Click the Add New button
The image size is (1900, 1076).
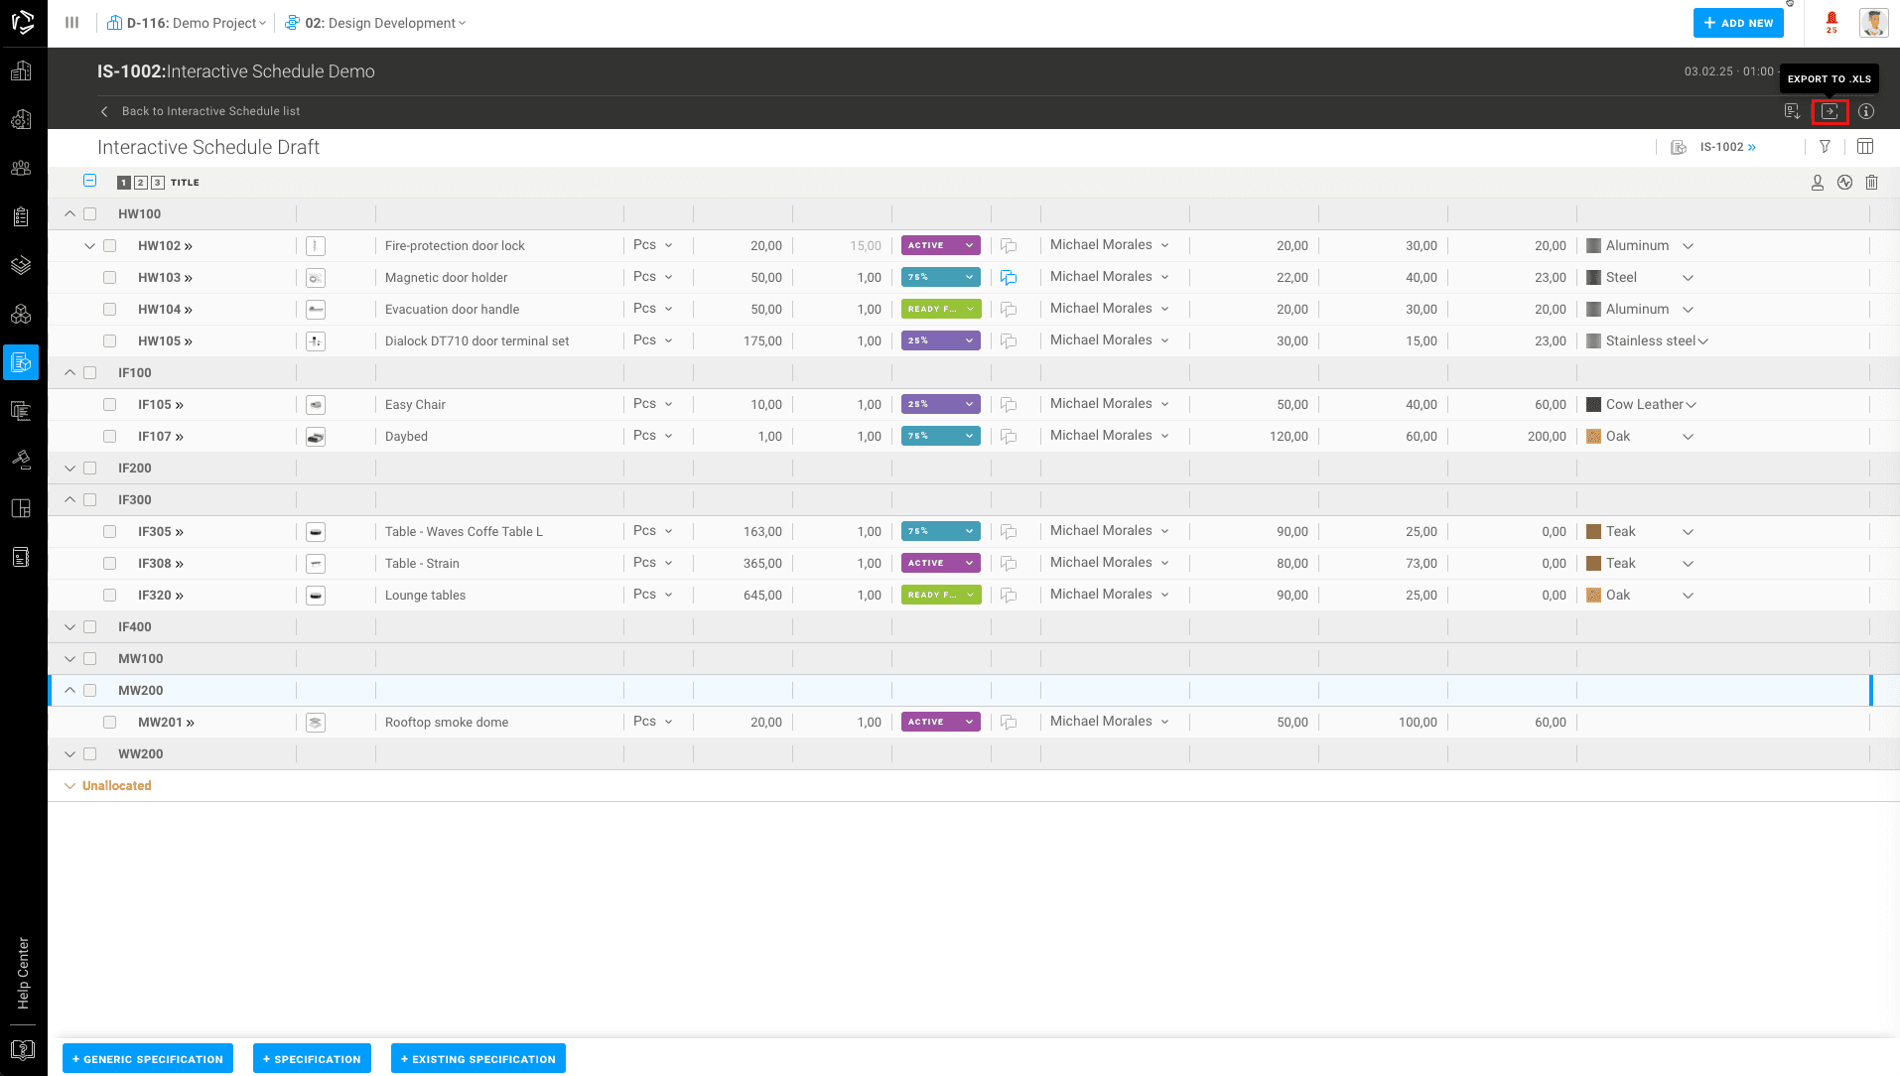pos(1738,23)
